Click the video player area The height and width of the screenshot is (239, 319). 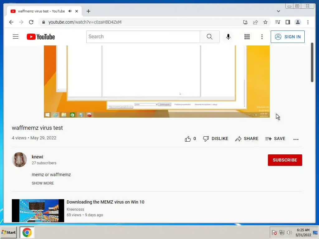pos(157,81)
